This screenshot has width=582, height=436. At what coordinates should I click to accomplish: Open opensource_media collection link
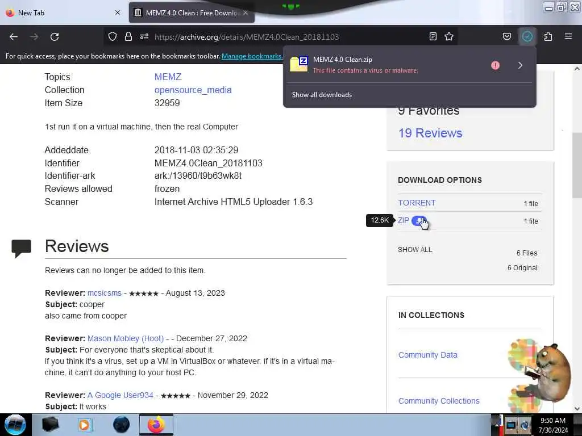pyautogui.click(x=193, y=90)
